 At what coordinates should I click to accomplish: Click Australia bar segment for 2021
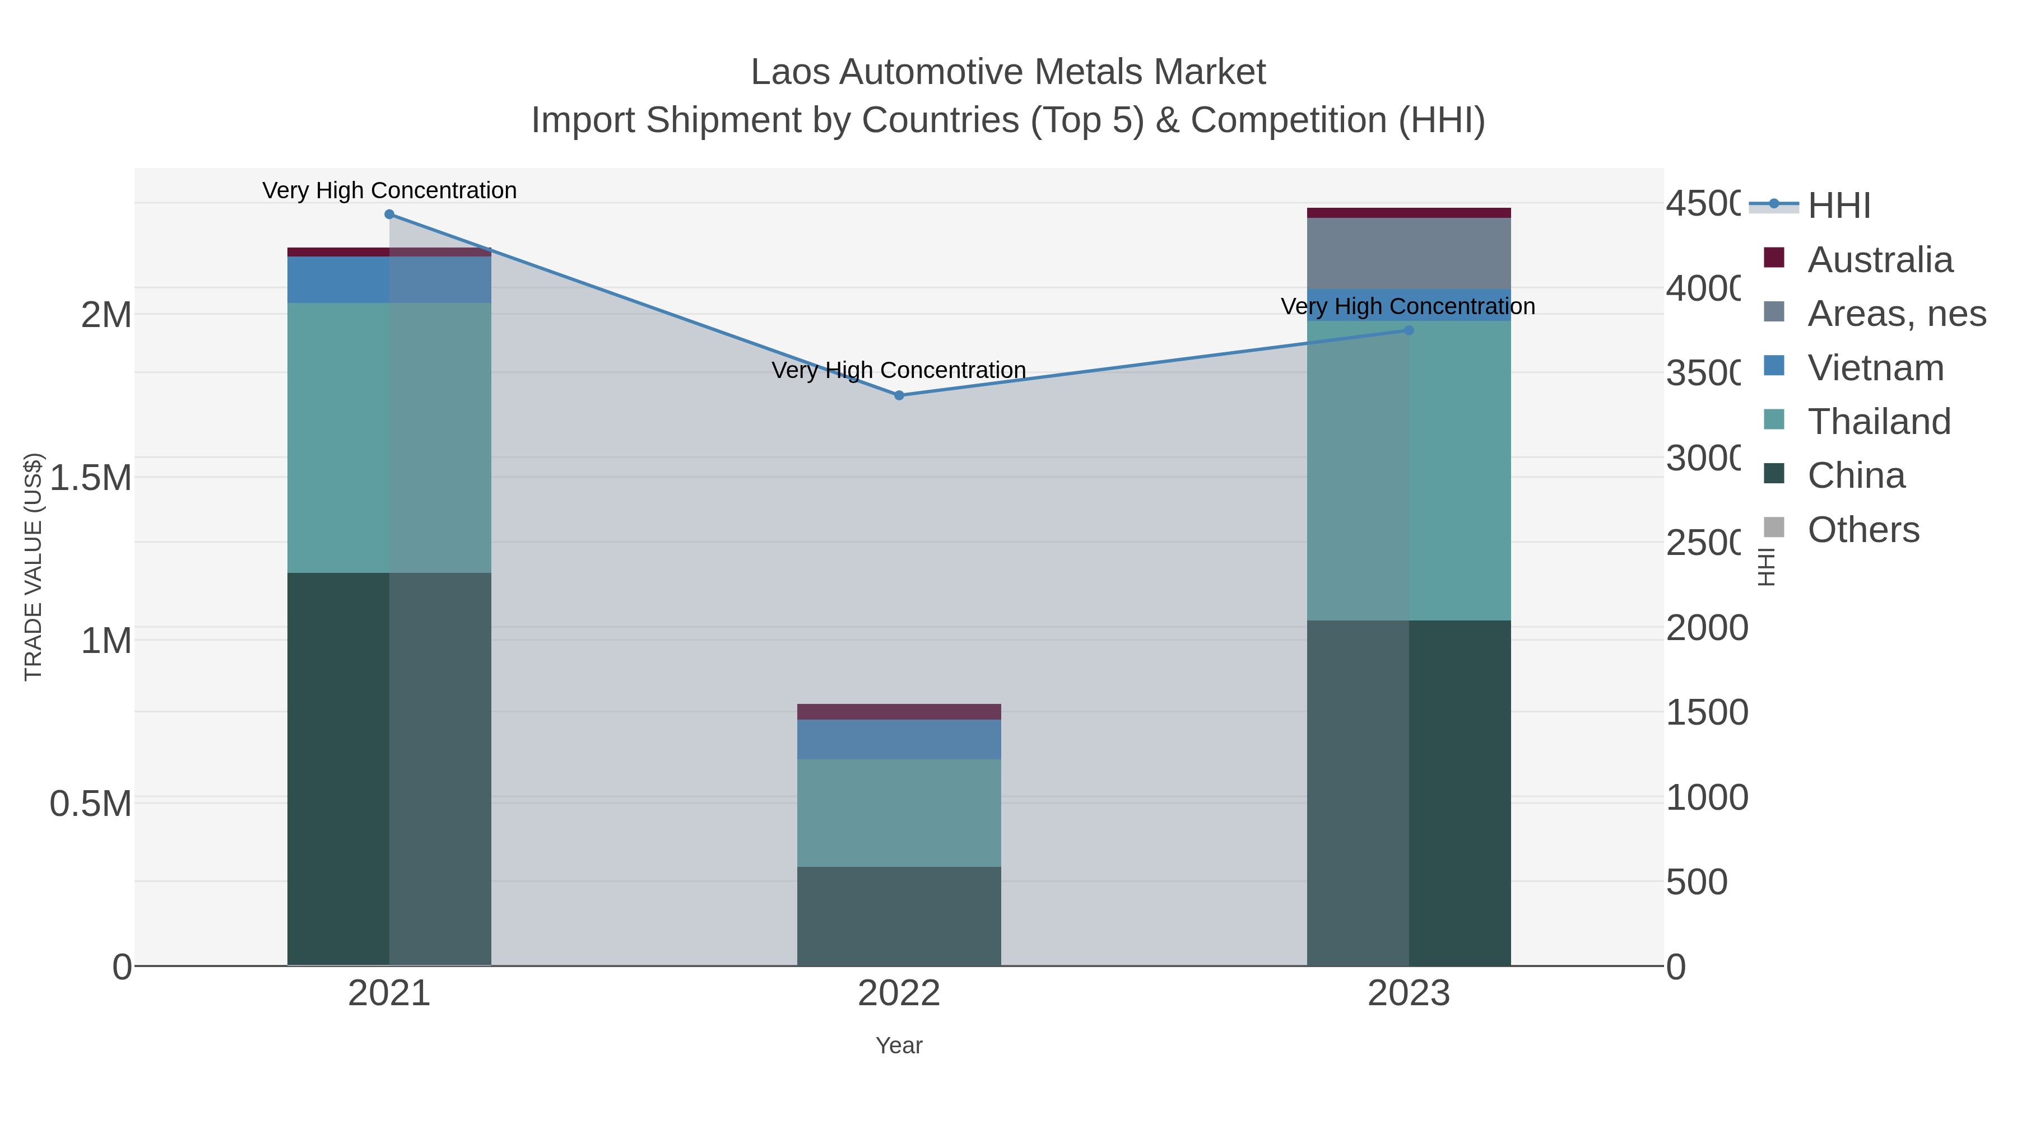[389, 252]
